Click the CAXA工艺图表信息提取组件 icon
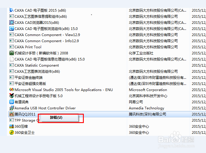This screenshot has width=206, height=153. point(12,16)
